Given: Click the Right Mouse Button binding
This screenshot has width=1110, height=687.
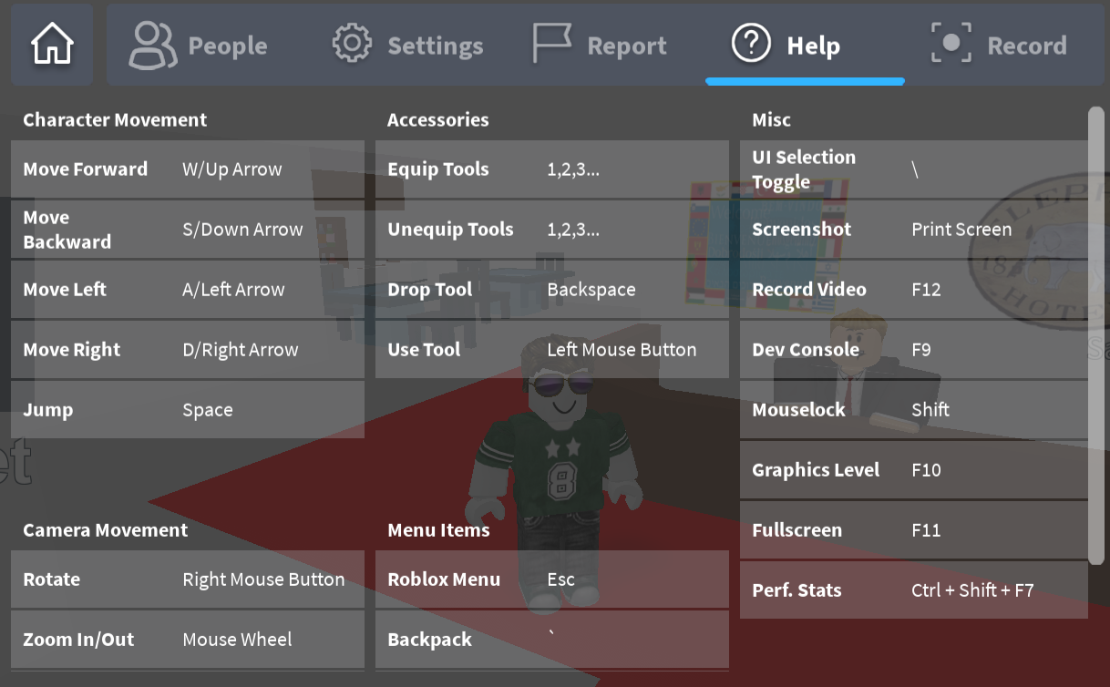Looking at the screenshot, I should (x=263, y=579).
